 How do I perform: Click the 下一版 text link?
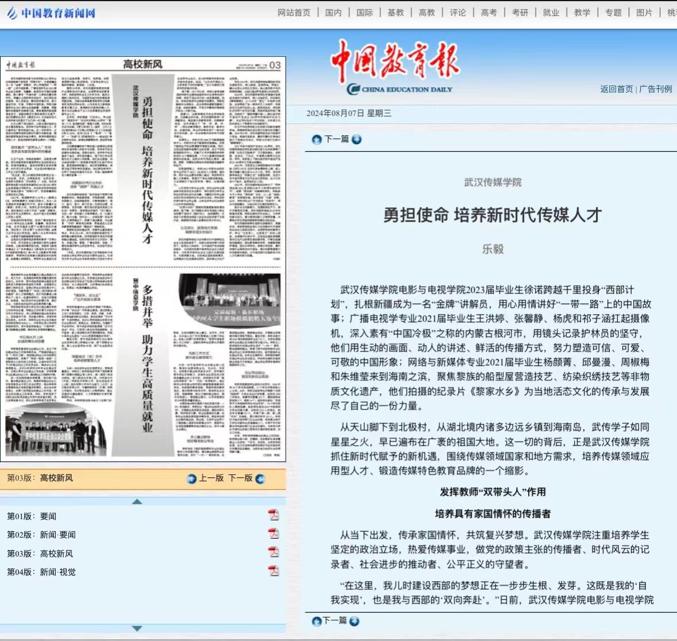tap(240, 478)
